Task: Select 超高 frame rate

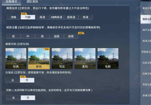Action: pos(57,36)
